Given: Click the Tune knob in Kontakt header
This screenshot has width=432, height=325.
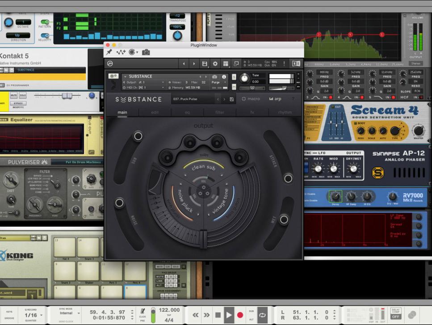Looking at the screenshot, I should pos(245,79).
